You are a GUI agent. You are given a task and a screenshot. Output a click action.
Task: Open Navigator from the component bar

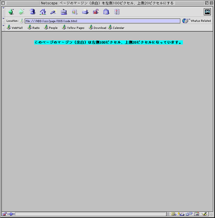click(173, 214)
